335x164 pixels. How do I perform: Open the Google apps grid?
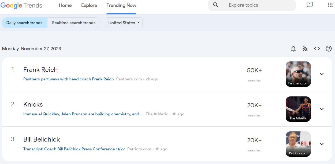pos(330,5)
